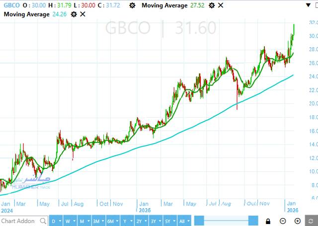Image resolution: width=318 pixels, height=226 pixels.
Task: Open settings for Moving Average 24.26
Action: [74, 14]
